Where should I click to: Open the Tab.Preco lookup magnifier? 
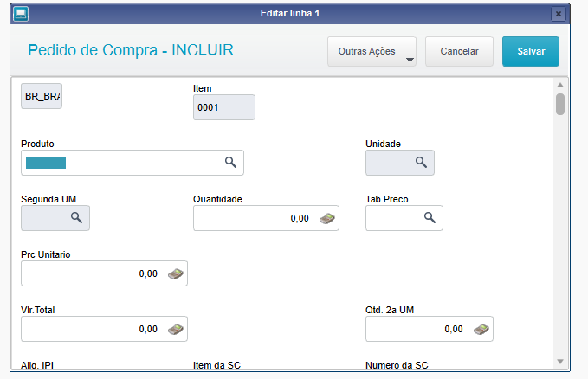point(430,217)
